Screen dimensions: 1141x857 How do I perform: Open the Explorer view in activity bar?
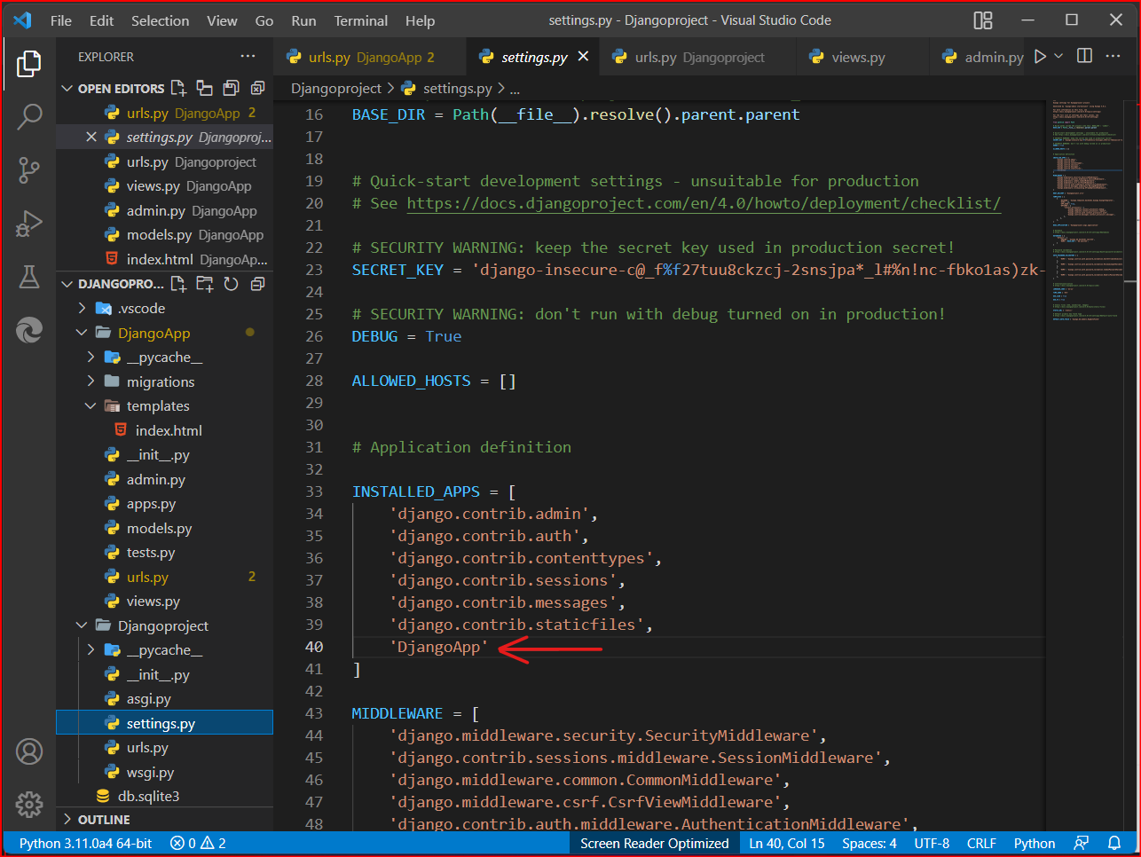pyautogui.click(x=29, y=64)
